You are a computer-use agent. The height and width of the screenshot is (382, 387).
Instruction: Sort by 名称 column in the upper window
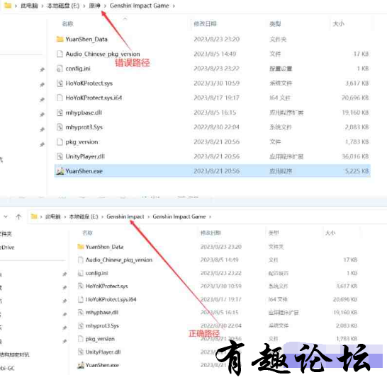click(x=67, y=23)
